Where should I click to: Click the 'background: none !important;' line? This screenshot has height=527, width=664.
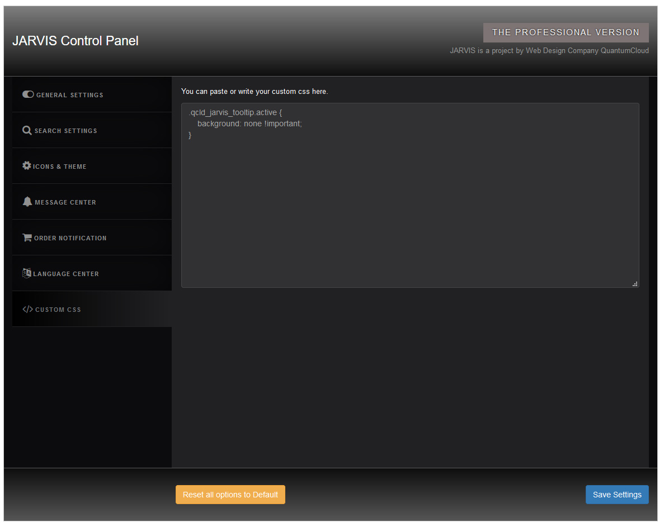coord(249,124)
